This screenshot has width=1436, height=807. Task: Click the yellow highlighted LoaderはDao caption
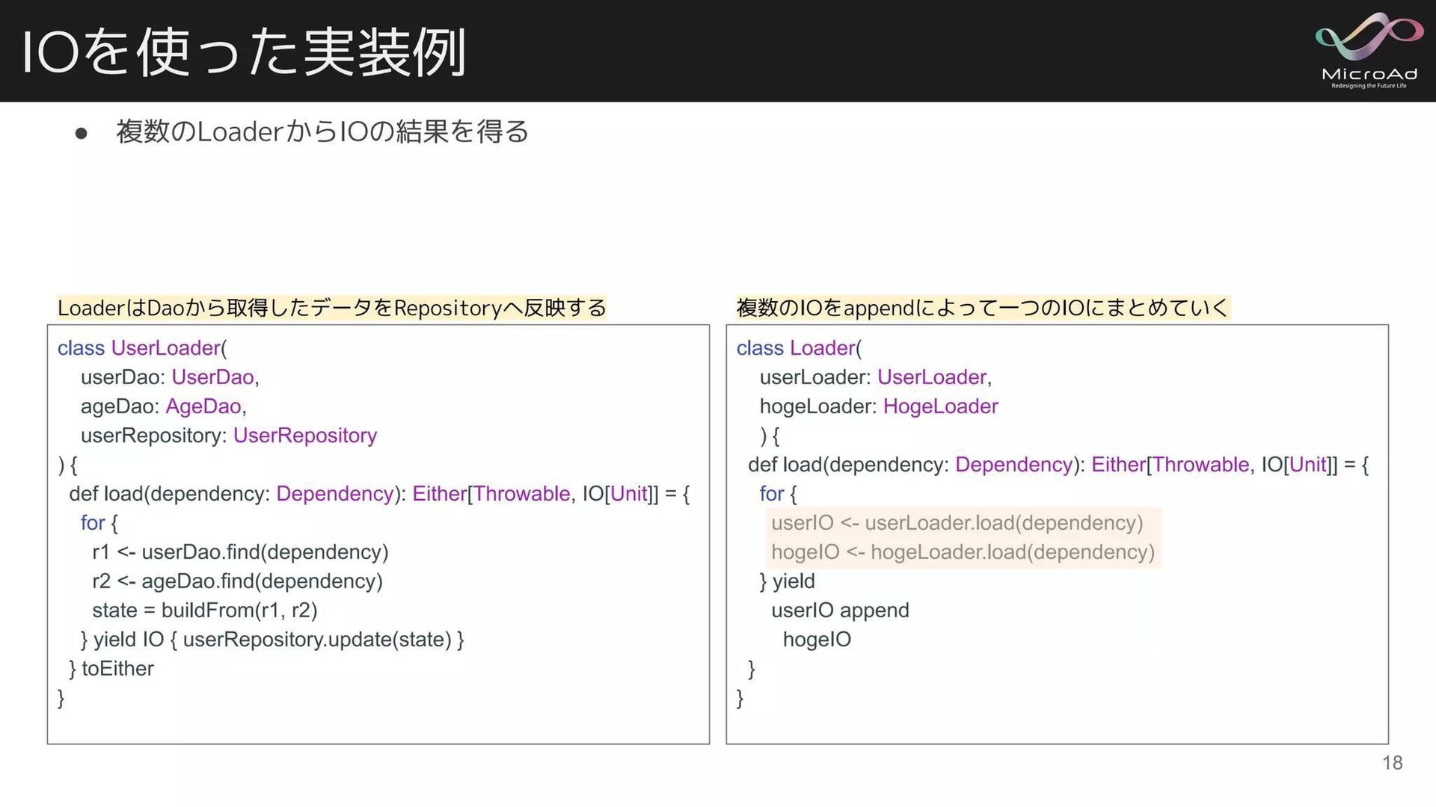[331, 308]
